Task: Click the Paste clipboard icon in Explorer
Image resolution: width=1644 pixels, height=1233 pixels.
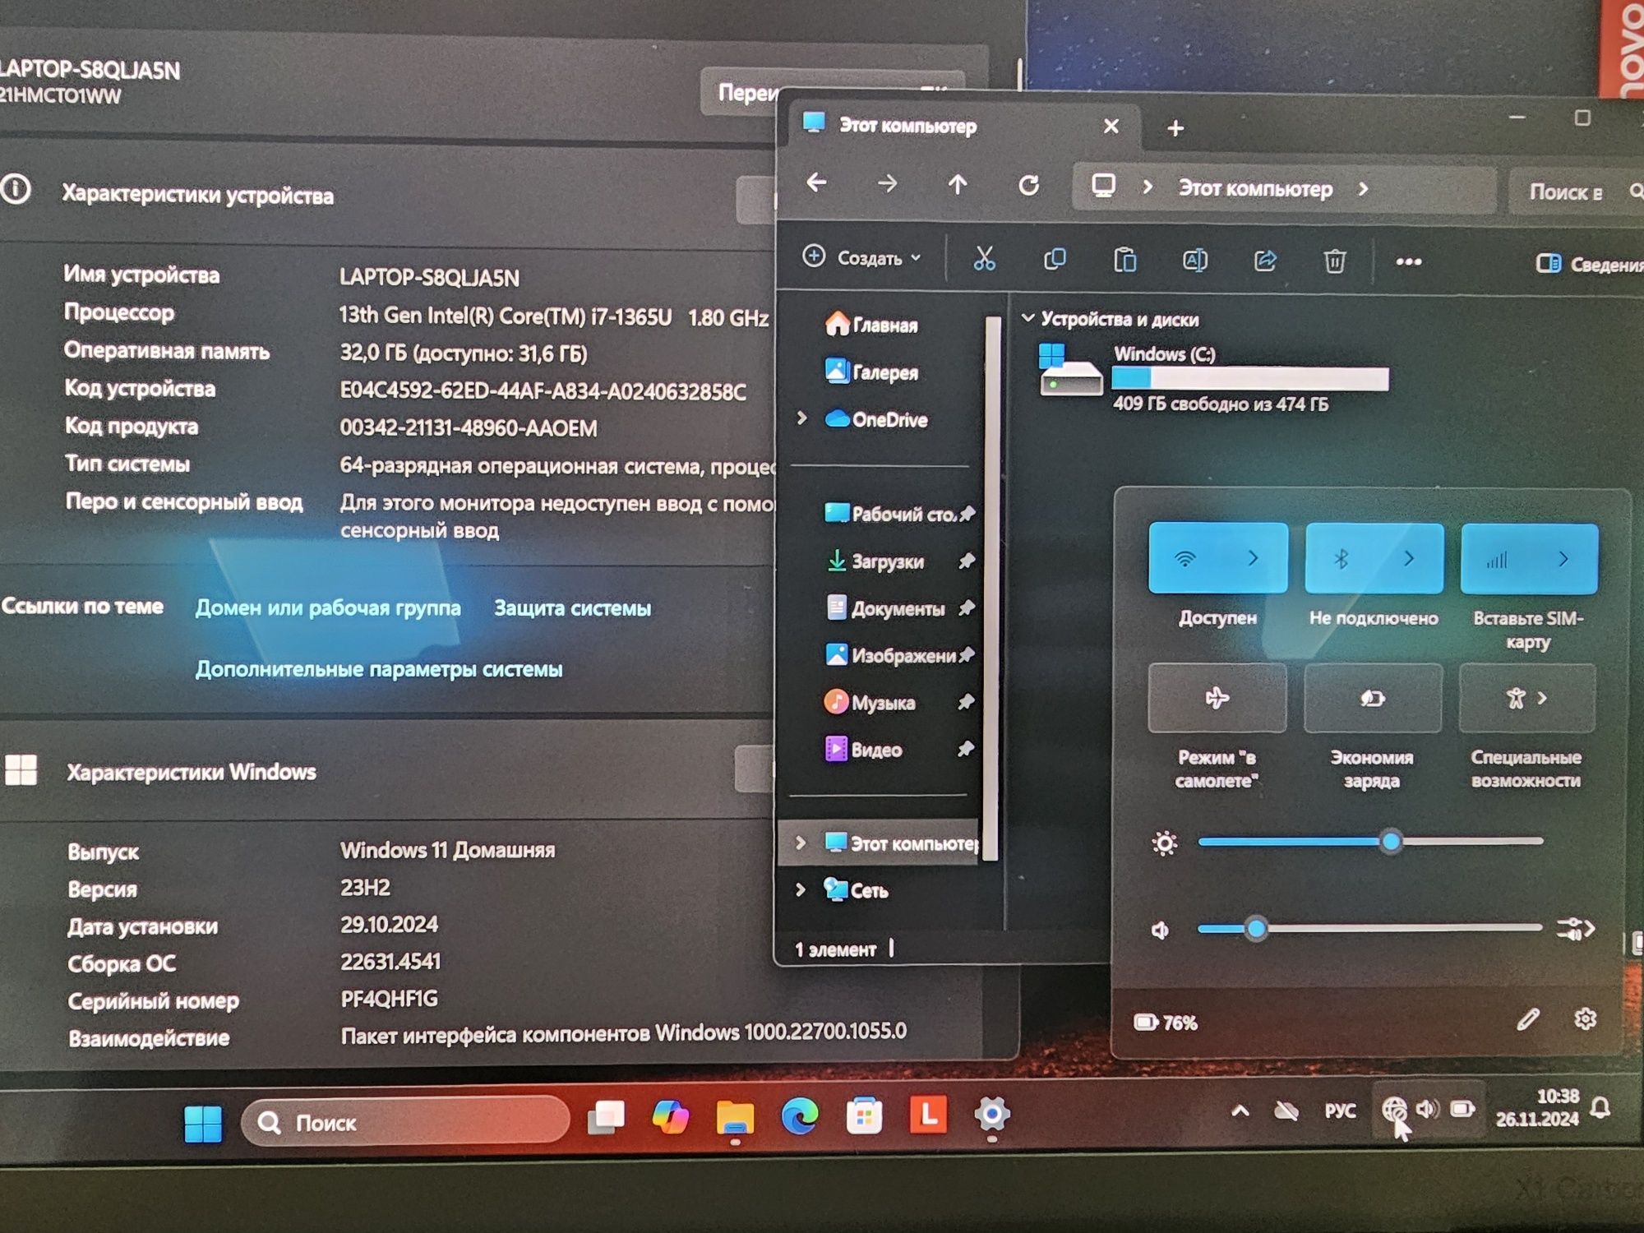Action: click(1124, 261)
